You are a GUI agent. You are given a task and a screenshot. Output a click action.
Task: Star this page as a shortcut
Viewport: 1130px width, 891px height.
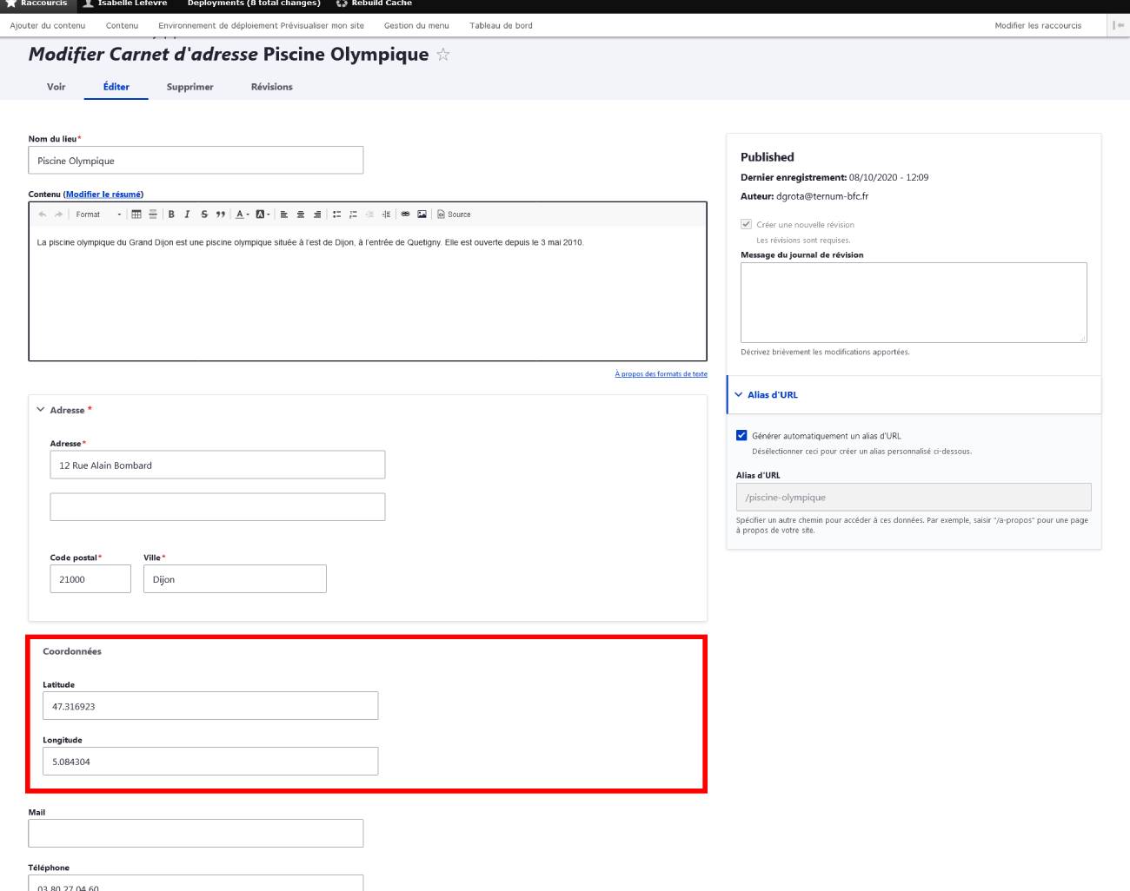coord(443,55)
